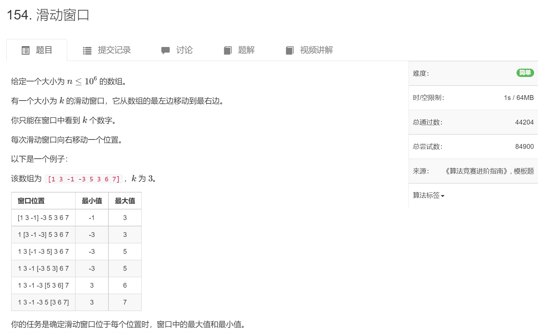
Task: Select the time/memory limit value 1s / 64MB
Action: [519, 98]
